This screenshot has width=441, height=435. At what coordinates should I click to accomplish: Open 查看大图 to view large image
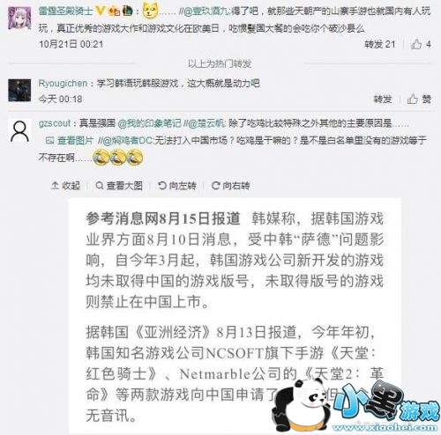coord(119,186)
